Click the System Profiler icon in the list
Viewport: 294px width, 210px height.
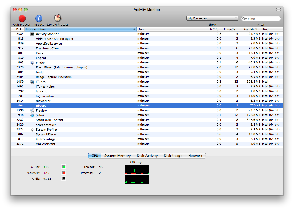pos(32,130)
